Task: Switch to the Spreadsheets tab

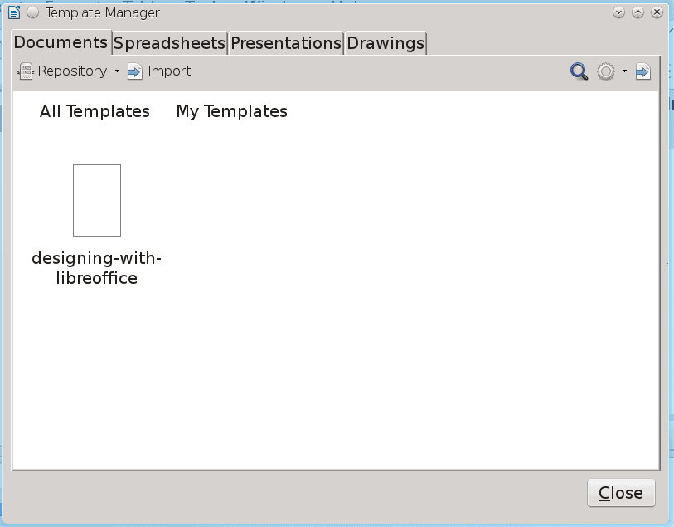Action: coord(169,43)
